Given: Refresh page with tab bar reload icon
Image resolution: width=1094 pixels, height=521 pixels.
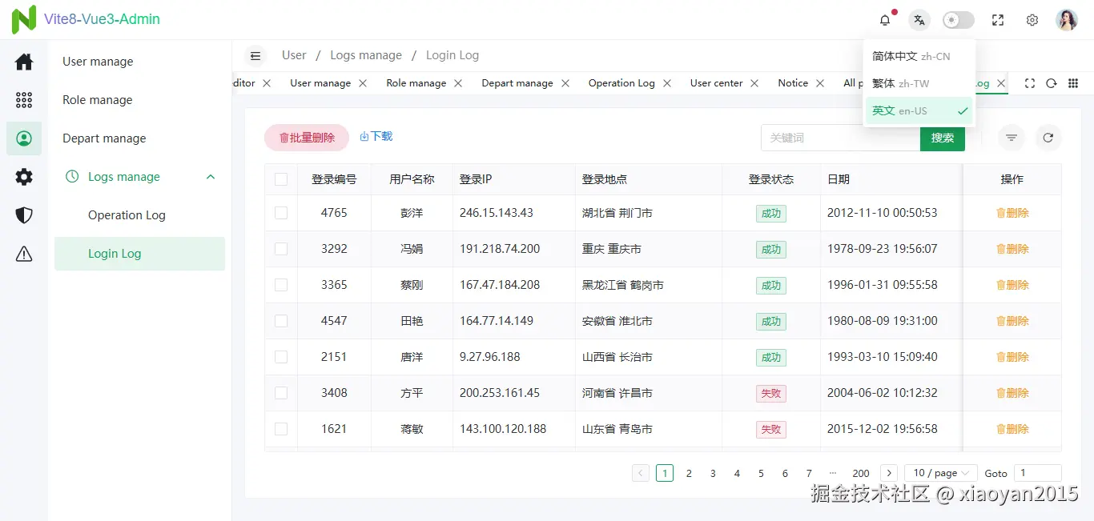Looking at the screenshot, I should pos(1052,83).
